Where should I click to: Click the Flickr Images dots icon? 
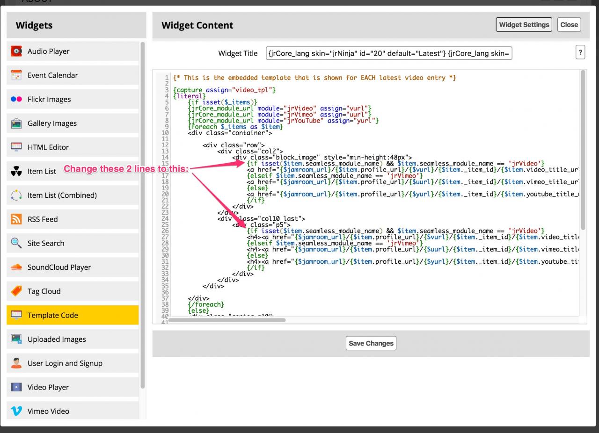tap(16, 99)
